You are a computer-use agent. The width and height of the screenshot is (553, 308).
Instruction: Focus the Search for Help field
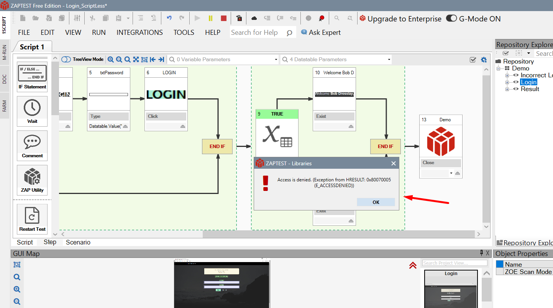(263, 33)
